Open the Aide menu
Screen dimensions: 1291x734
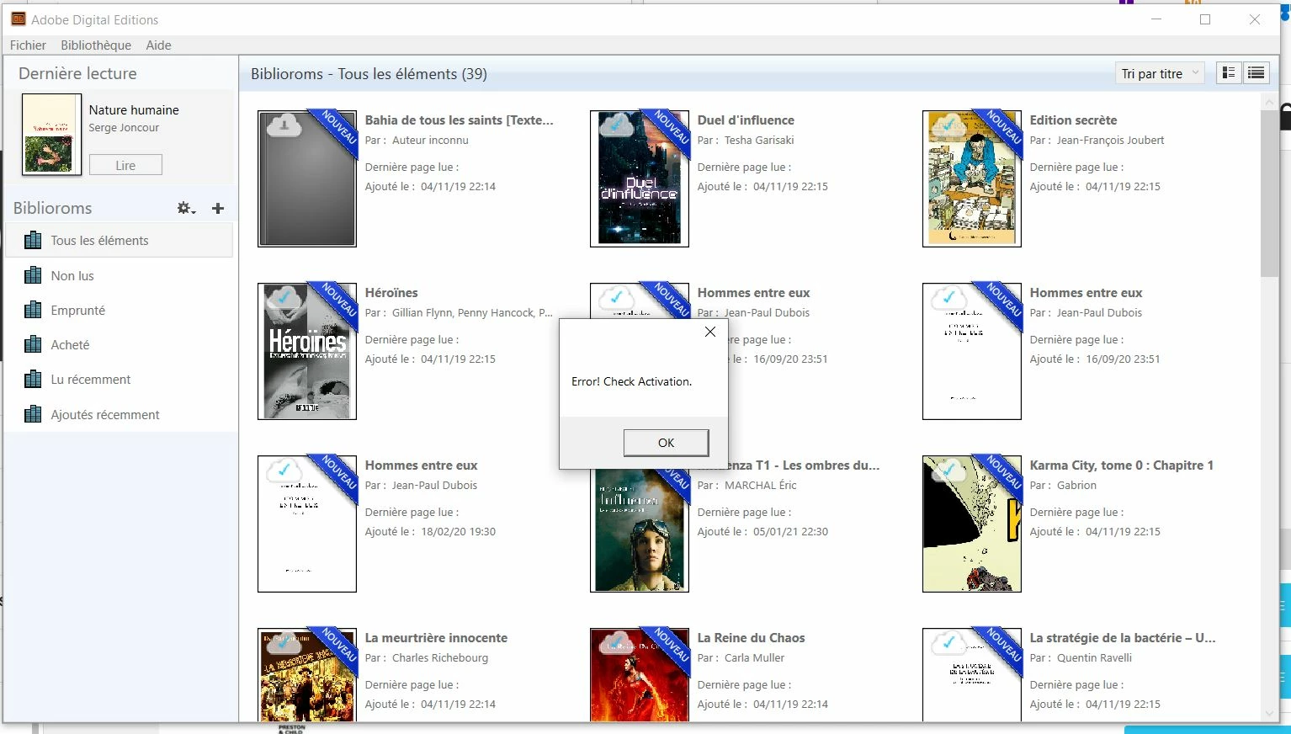[x=158, y=45]
